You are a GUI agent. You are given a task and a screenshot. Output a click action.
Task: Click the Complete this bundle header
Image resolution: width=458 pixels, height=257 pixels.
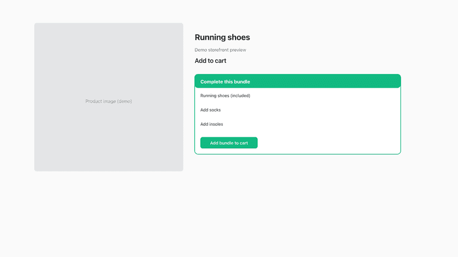pos(298,81)
